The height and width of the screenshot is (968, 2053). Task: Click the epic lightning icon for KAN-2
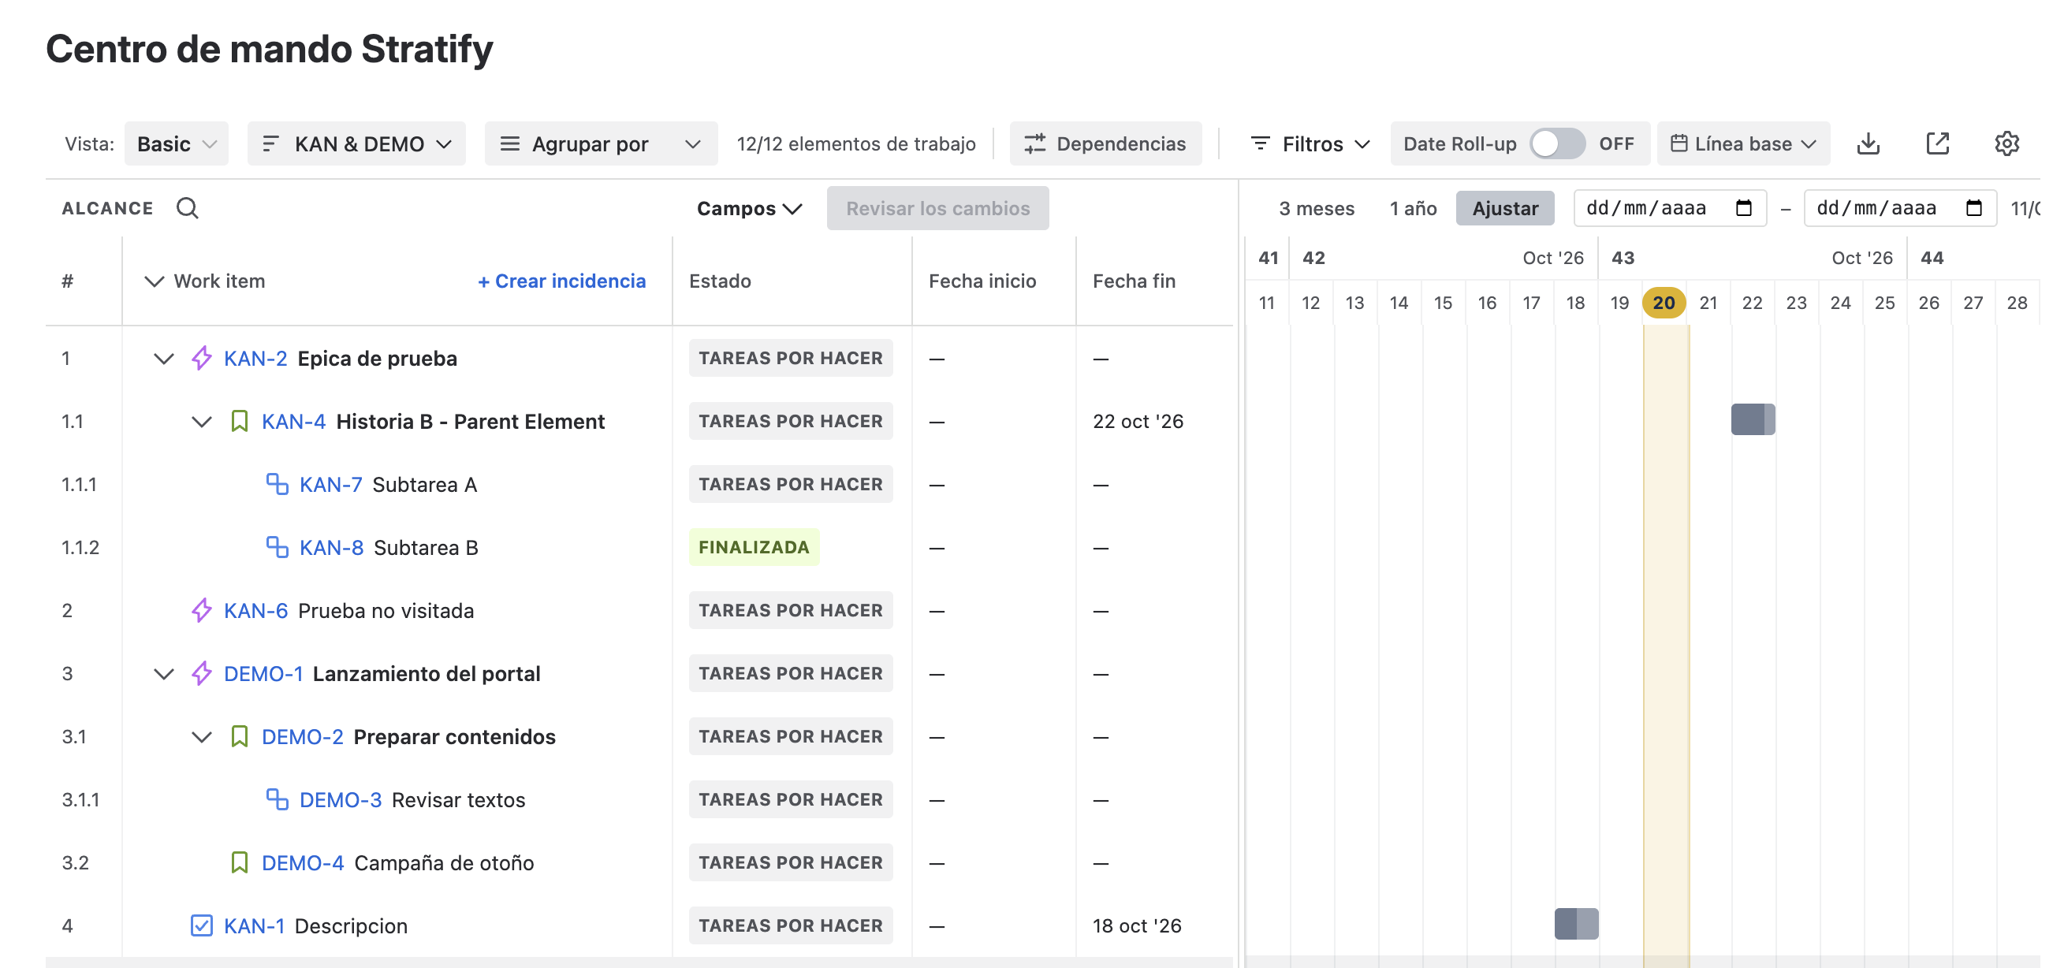click(x=202, y=358)
